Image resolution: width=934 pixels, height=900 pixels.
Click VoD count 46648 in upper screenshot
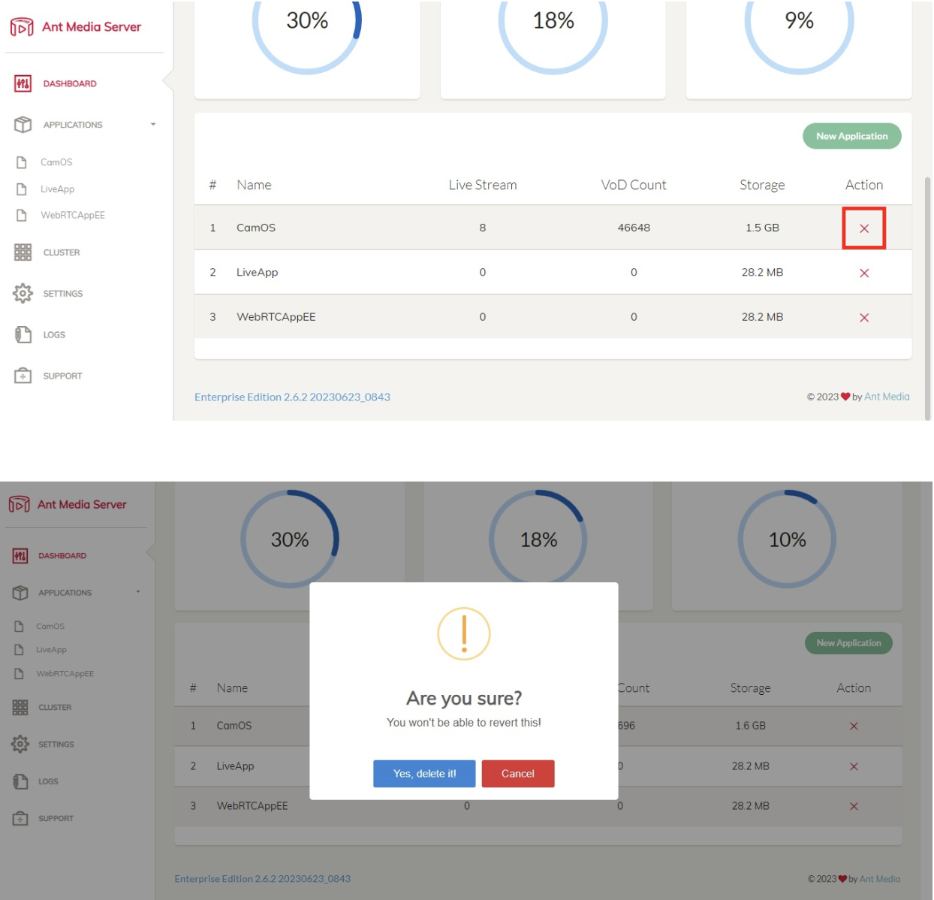[634, 228]
